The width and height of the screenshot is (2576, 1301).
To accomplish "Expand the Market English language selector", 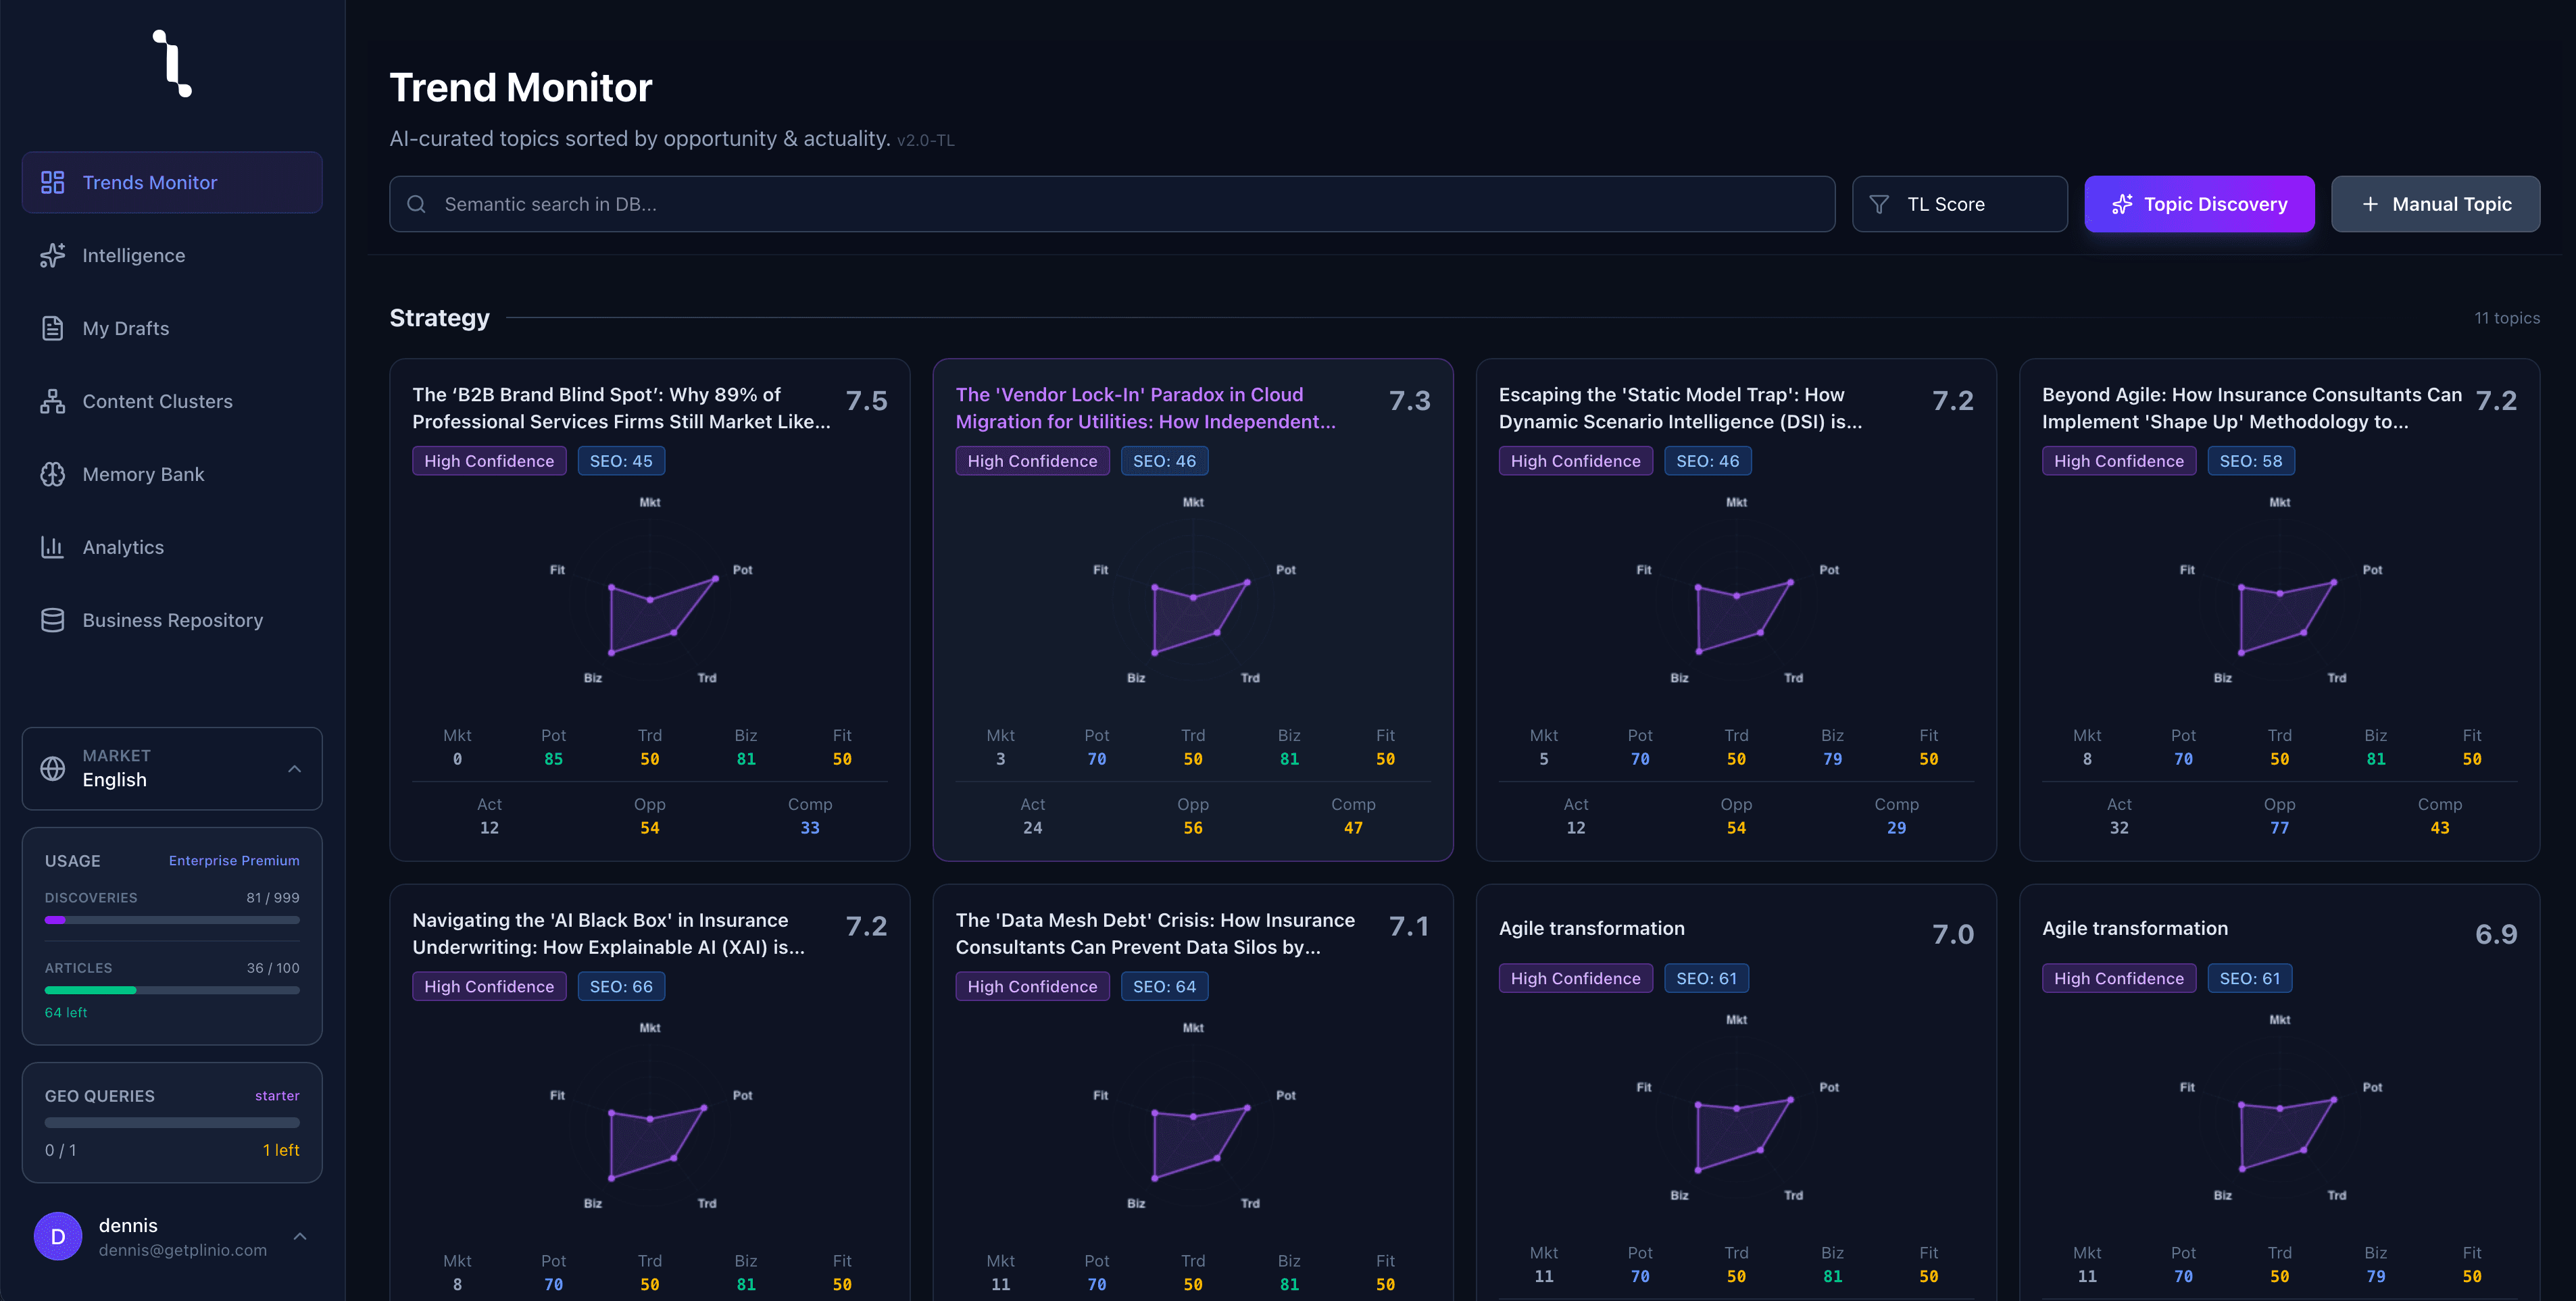I will 294,769.
